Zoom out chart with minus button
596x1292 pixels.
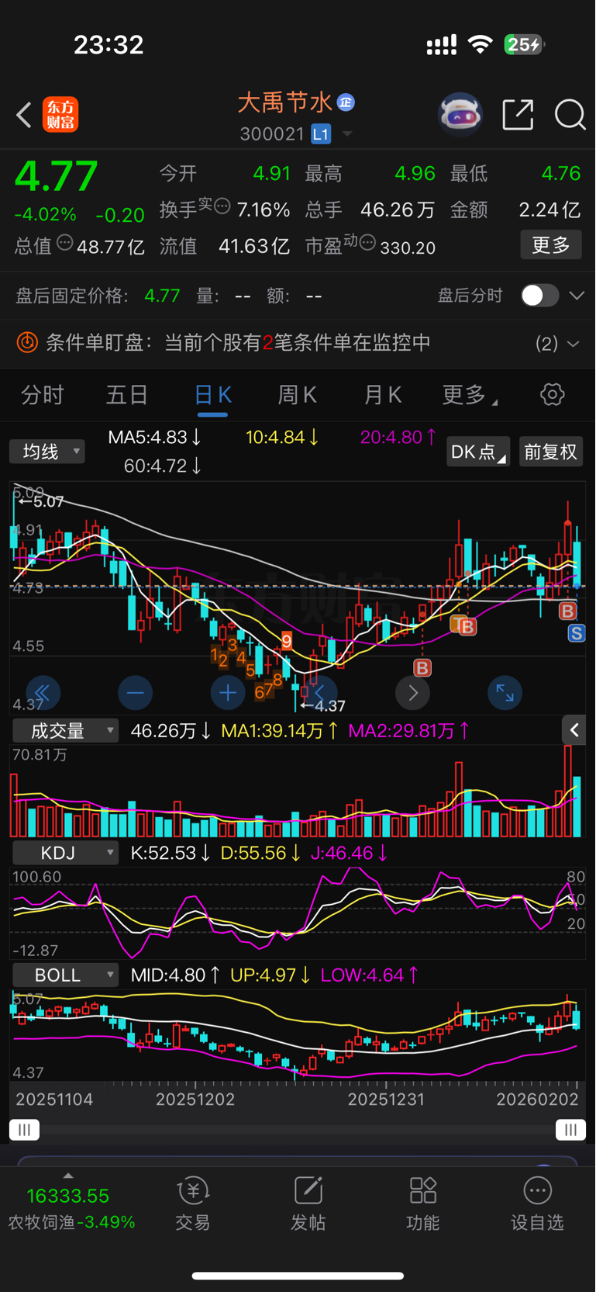coord(136,693)
